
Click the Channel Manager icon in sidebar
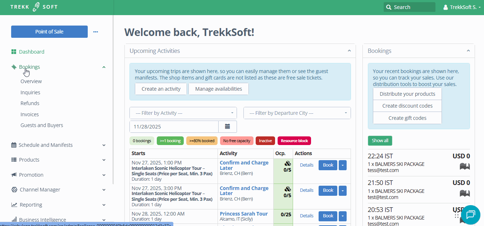pyautogui.click(x=14, y=190)
